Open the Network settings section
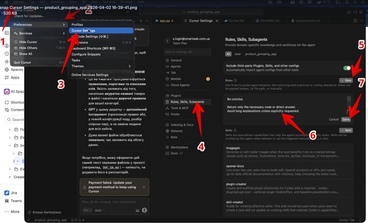The image size is (368, 223). click(x=176, y=131)
